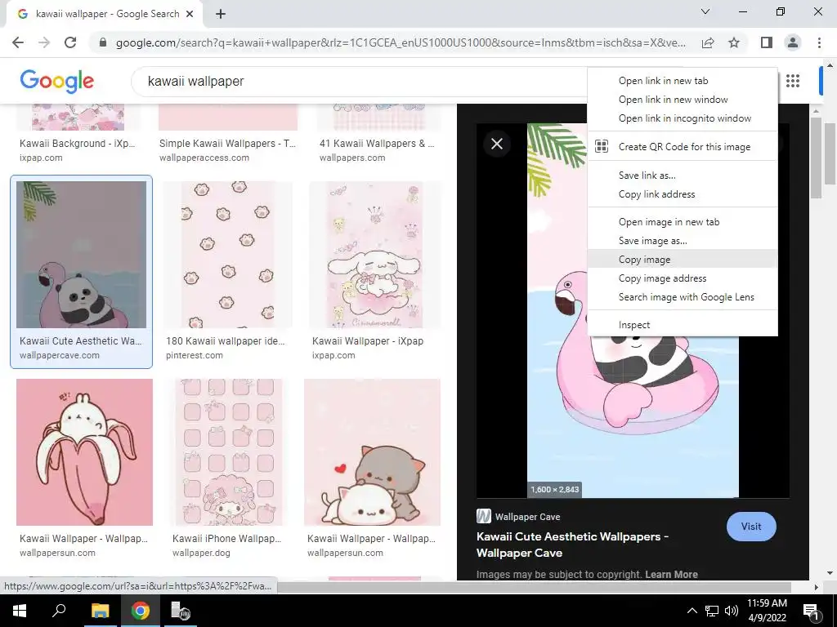
Task: Choose Save image as...
Action: click(x=683, y=241)
